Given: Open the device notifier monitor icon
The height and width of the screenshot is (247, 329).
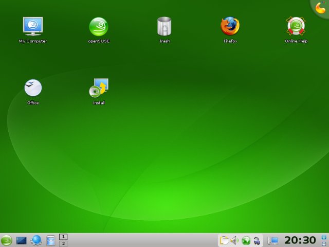Looking at the screenshot, I should pos(273,240).
